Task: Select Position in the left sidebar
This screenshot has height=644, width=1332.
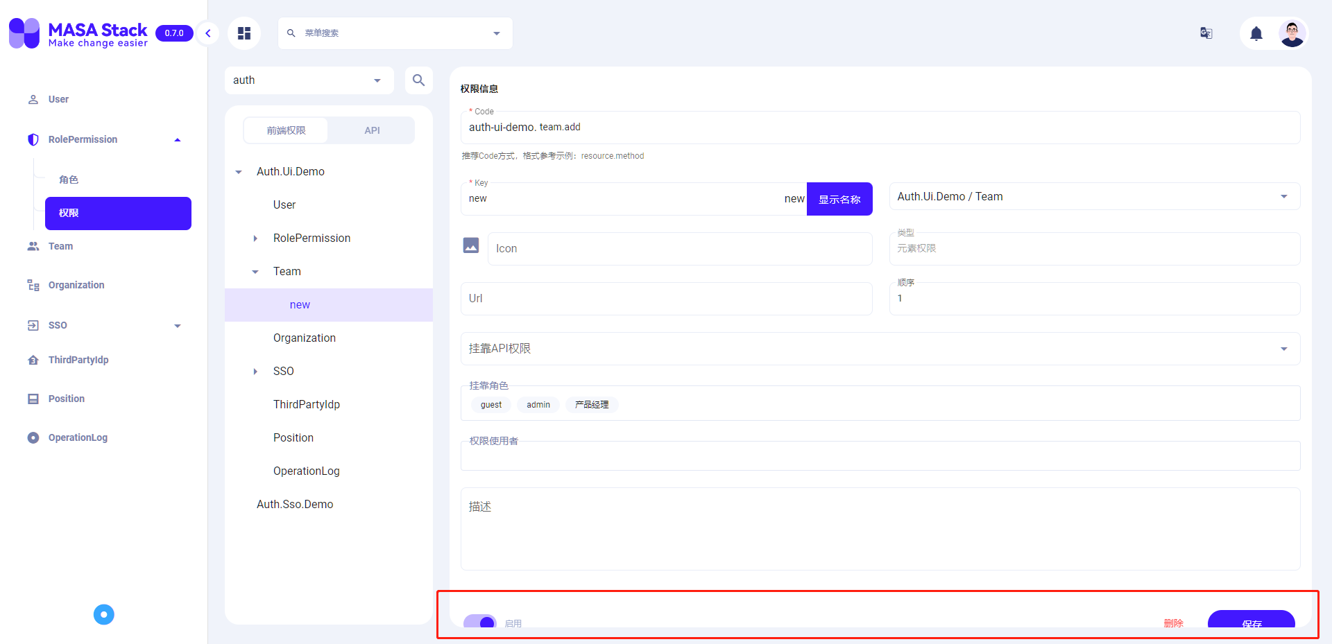Action: coord(65,399)
